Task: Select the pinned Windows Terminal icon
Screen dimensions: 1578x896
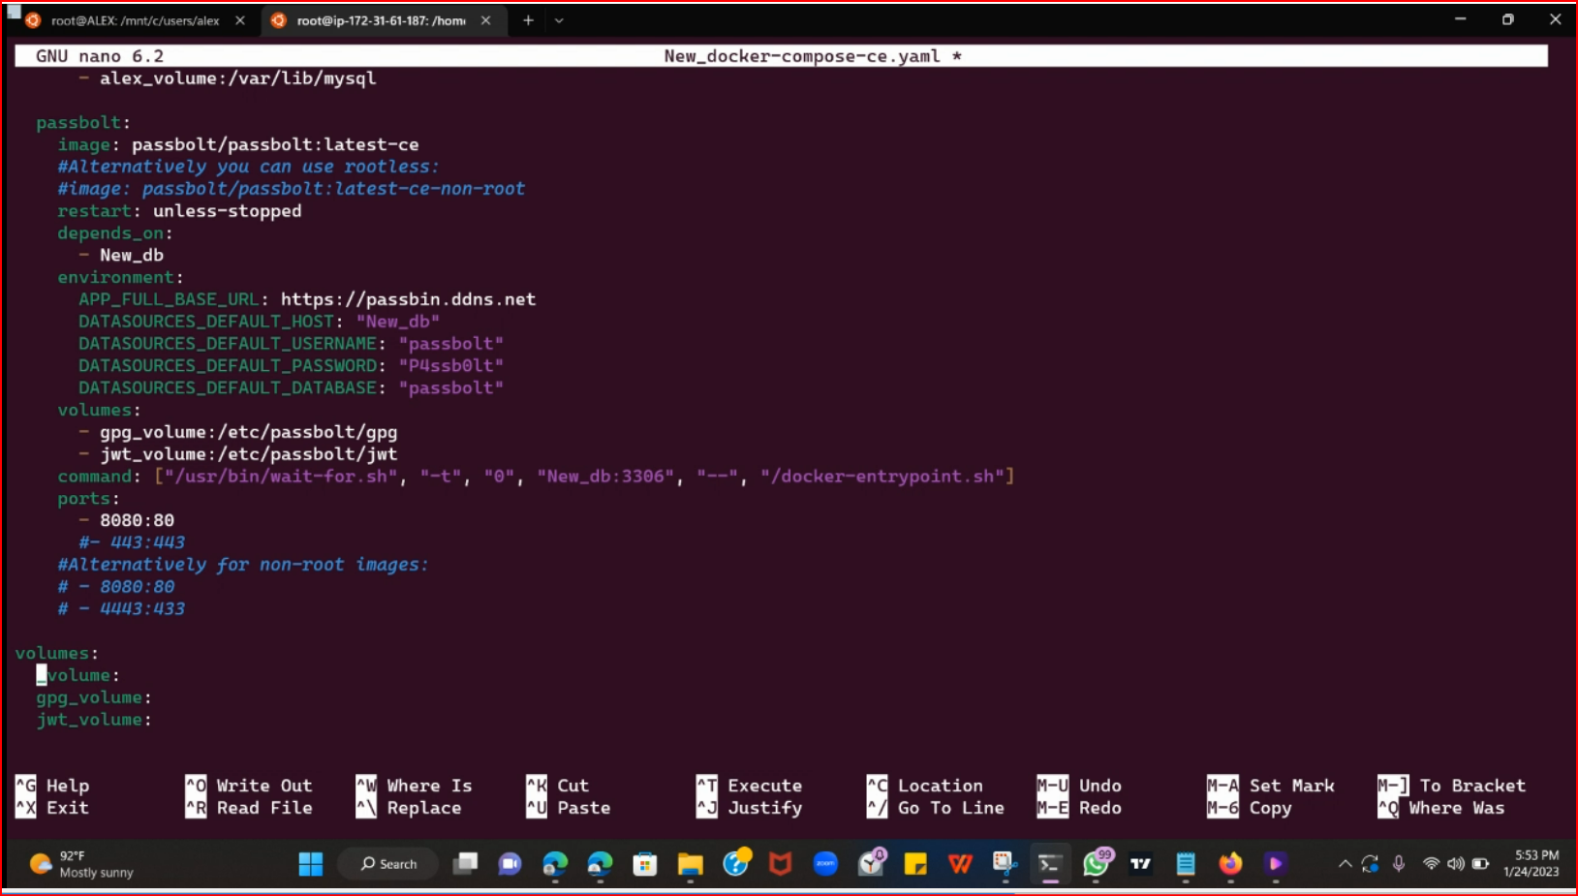Action: [x=1050, y=864]
